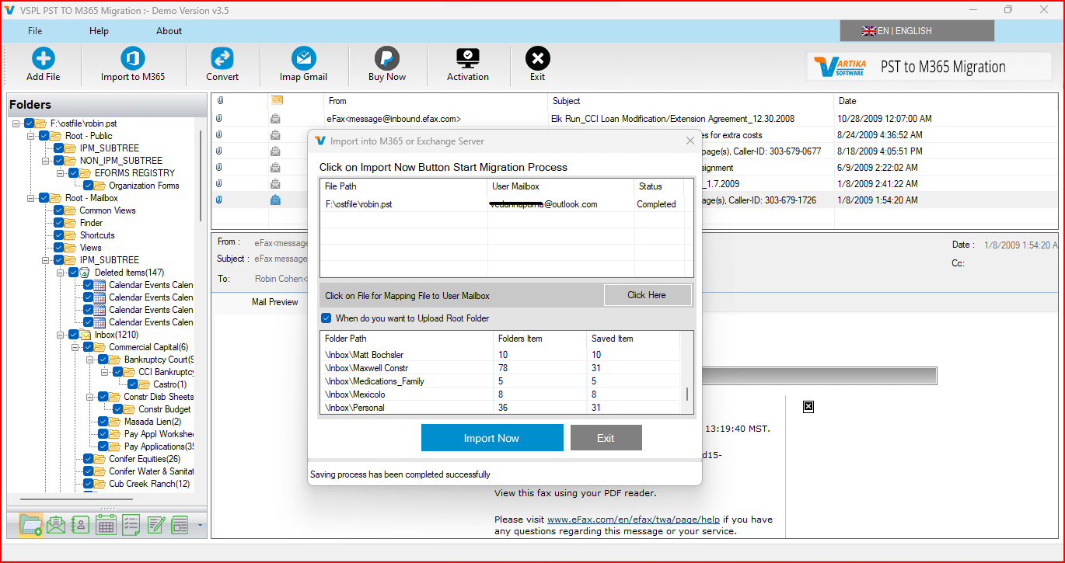This screenshot has height=563, width=1065.
Task: Click Deleted Items folder icon
Action: coord(85,273)
